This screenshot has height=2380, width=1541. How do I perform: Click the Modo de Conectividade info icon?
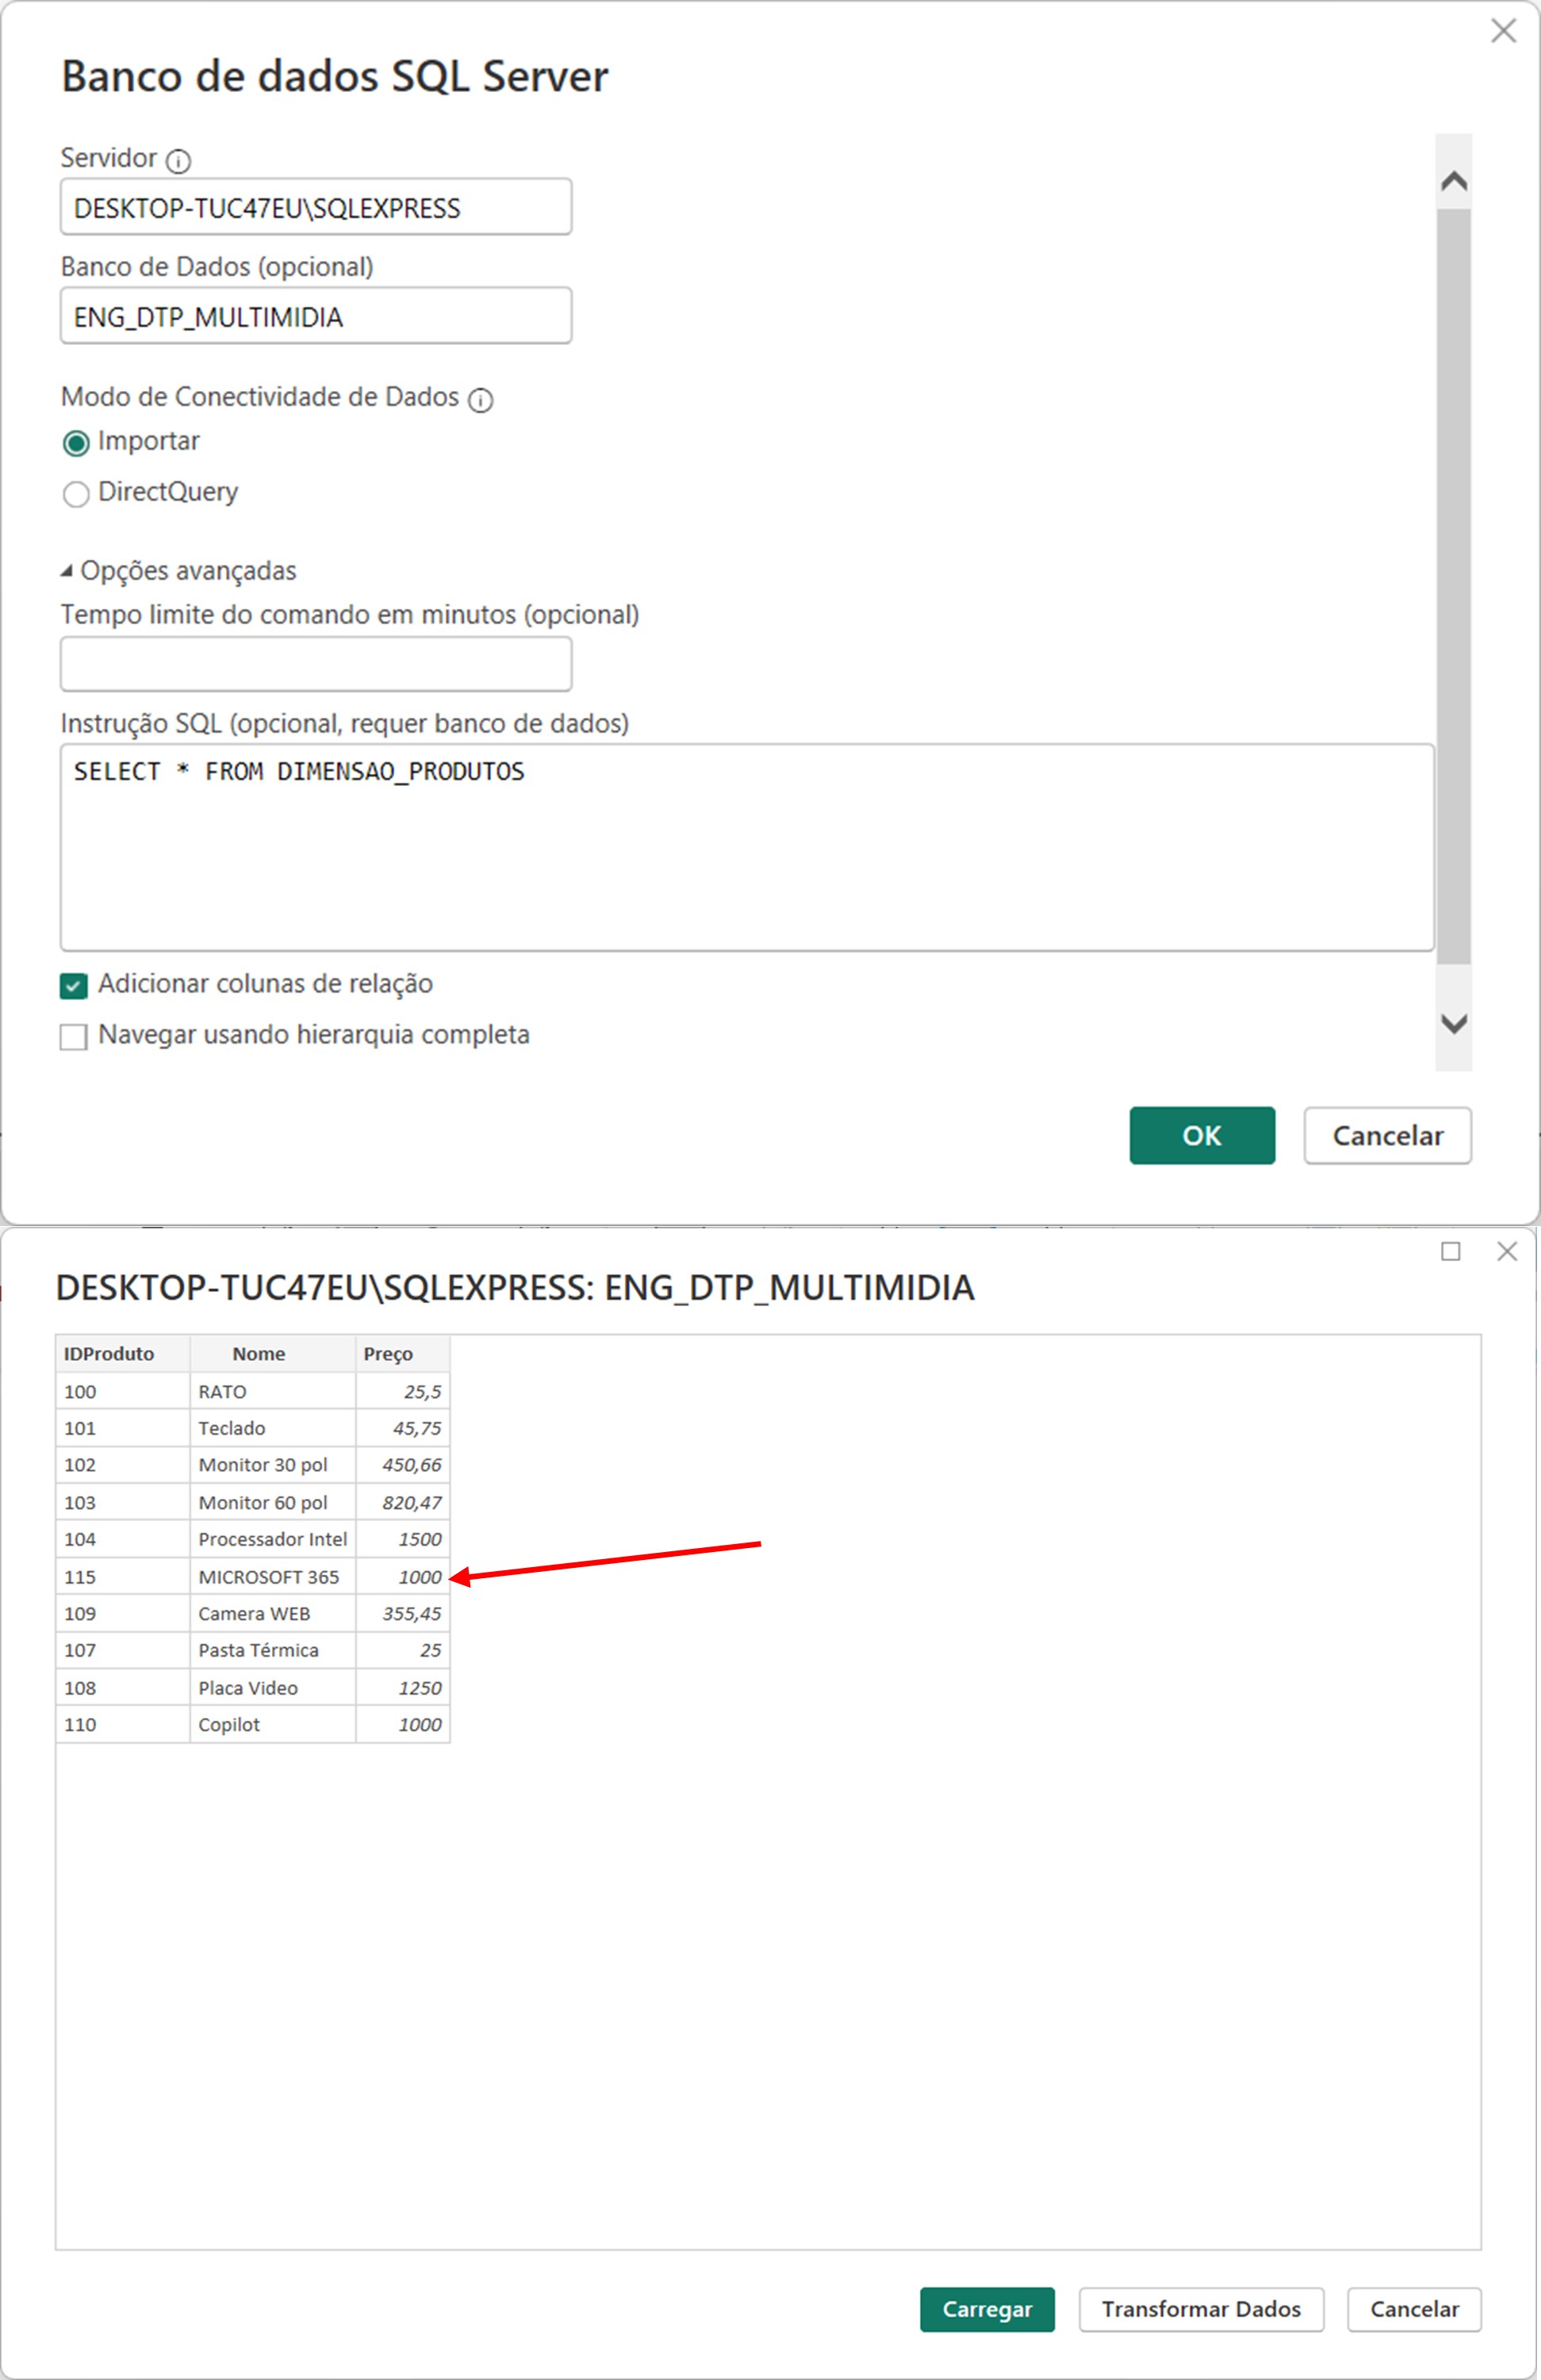pyautogui.click(x=481, y=400)
